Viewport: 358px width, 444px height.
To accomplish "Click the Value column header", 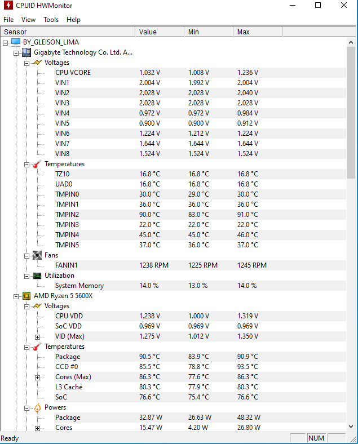I will (160, 32).
